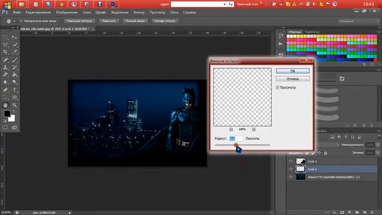Screen dimensions: 382x215
Task: Select the History Brush tool
Action: (14, 67)
